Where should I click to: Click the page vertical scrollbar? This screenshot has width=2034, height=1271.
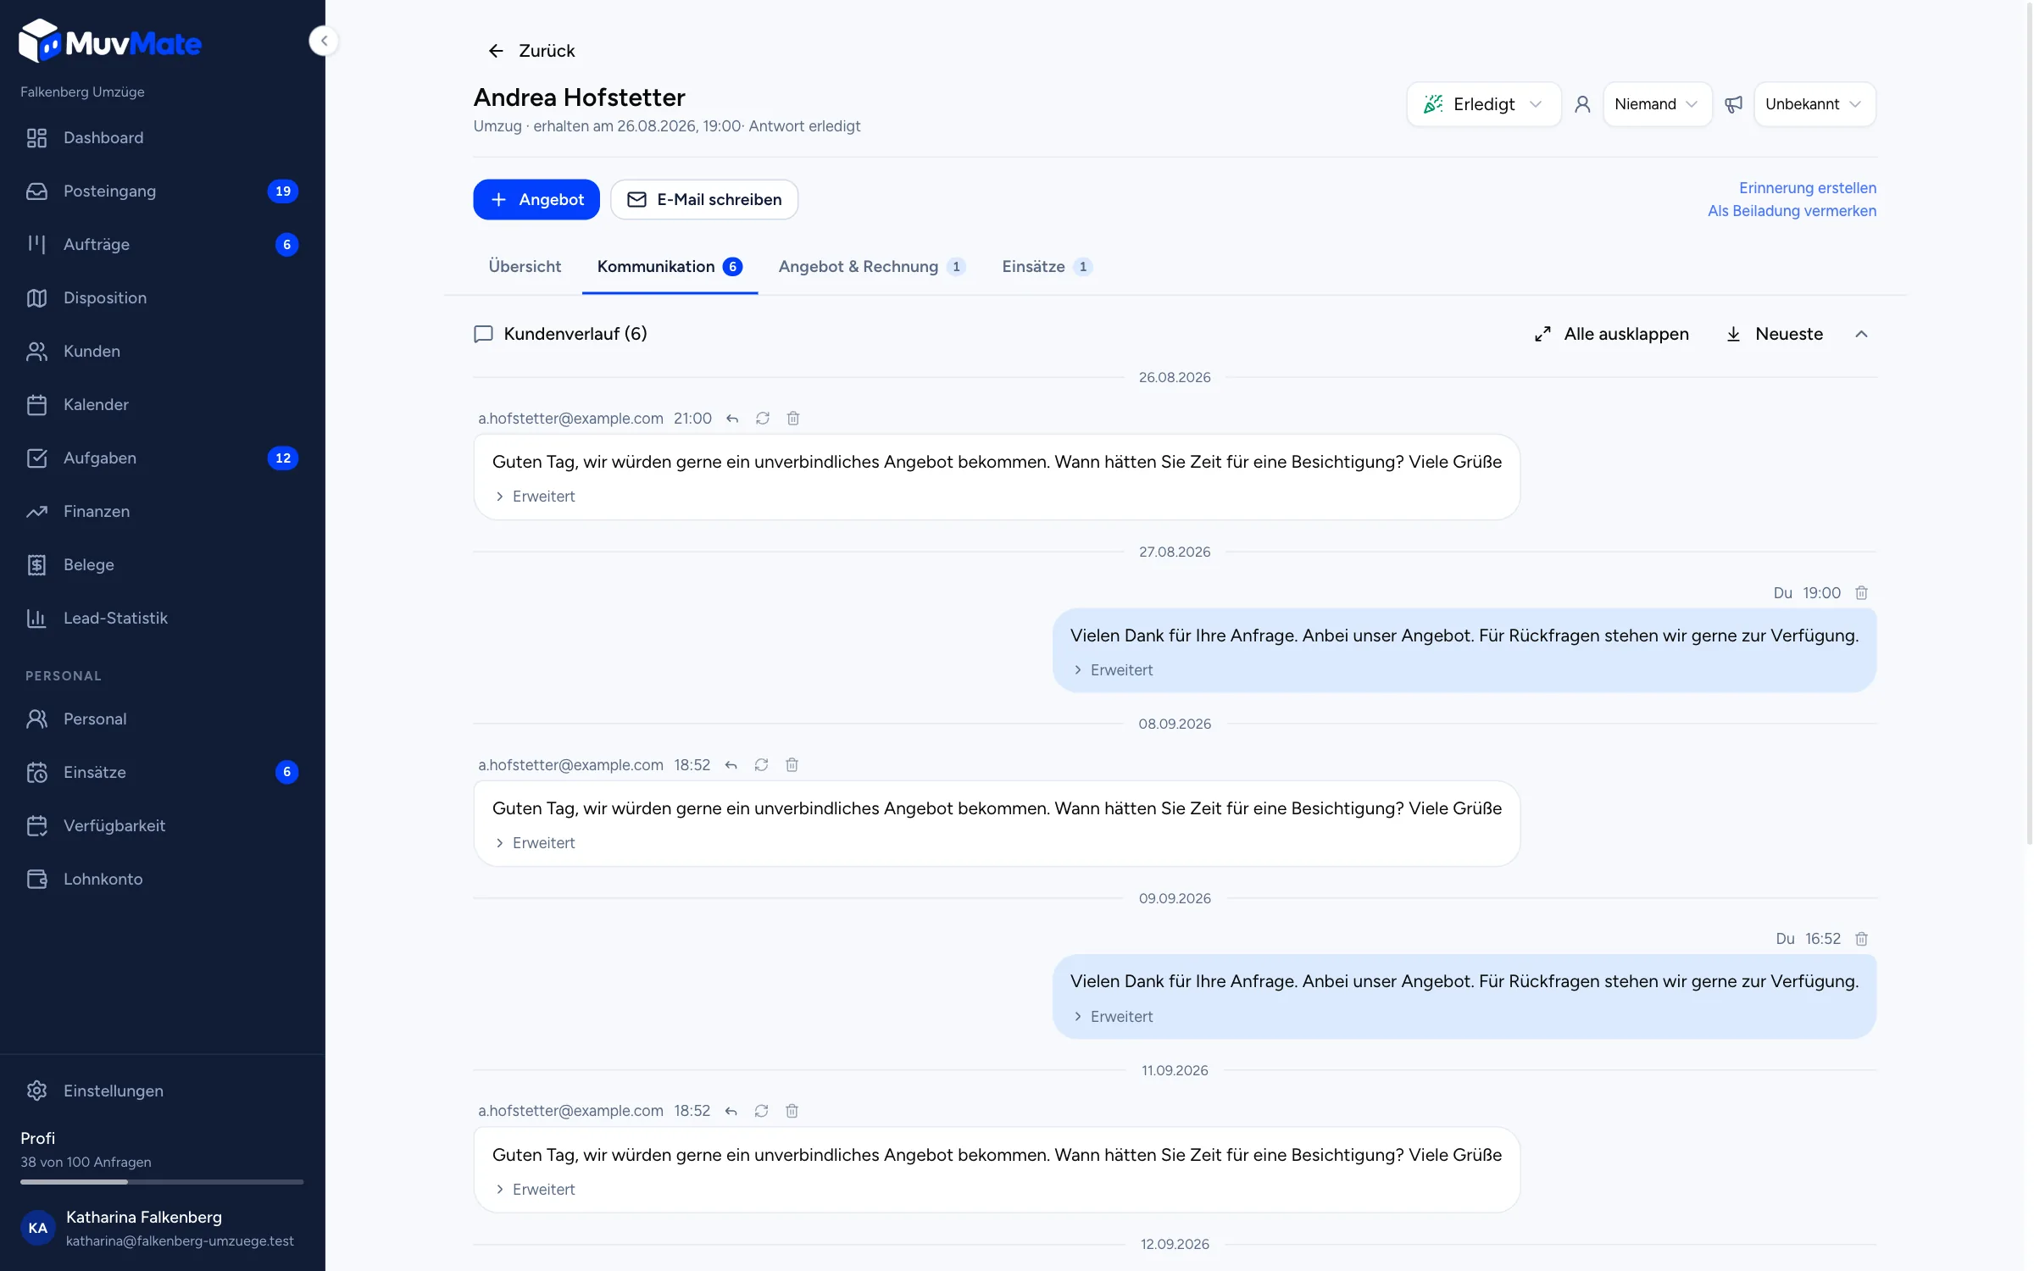point(2029,424)
